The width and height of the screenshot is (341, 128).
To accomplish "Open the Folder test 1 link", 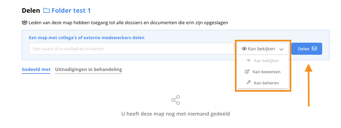I will tap(71, 11).
